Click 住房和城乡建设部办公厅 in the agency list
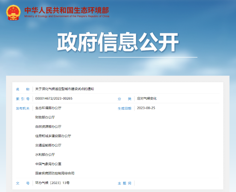 click(53, 136)
